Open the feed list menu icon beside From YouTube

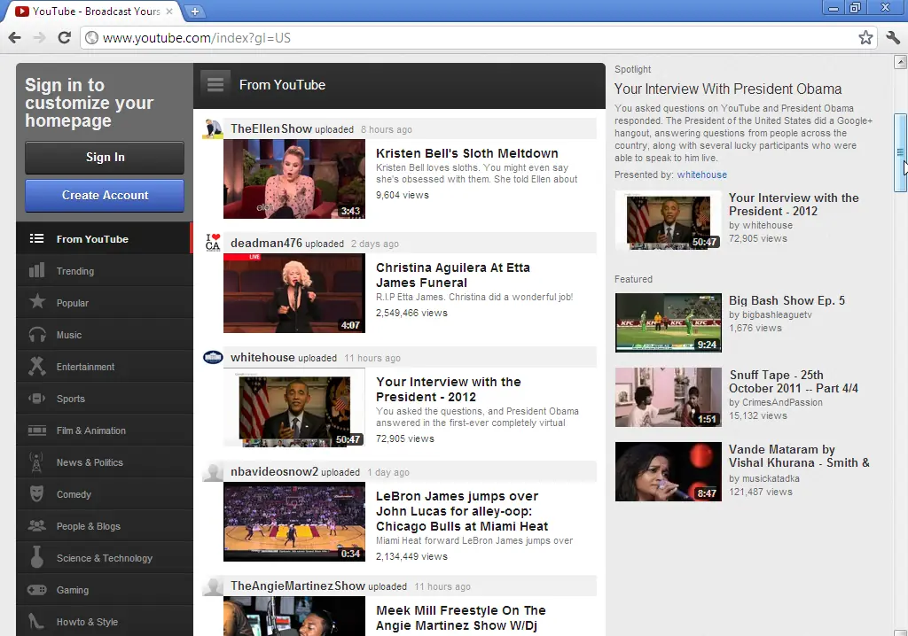(215, 85)
